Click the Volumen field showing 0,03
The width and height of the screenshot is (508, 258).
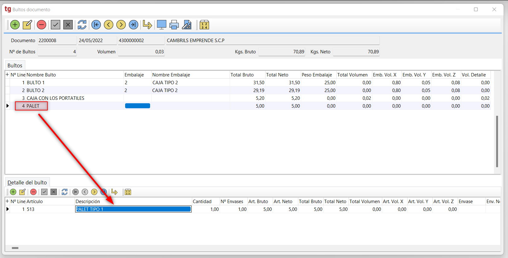[x=141, y=52]
